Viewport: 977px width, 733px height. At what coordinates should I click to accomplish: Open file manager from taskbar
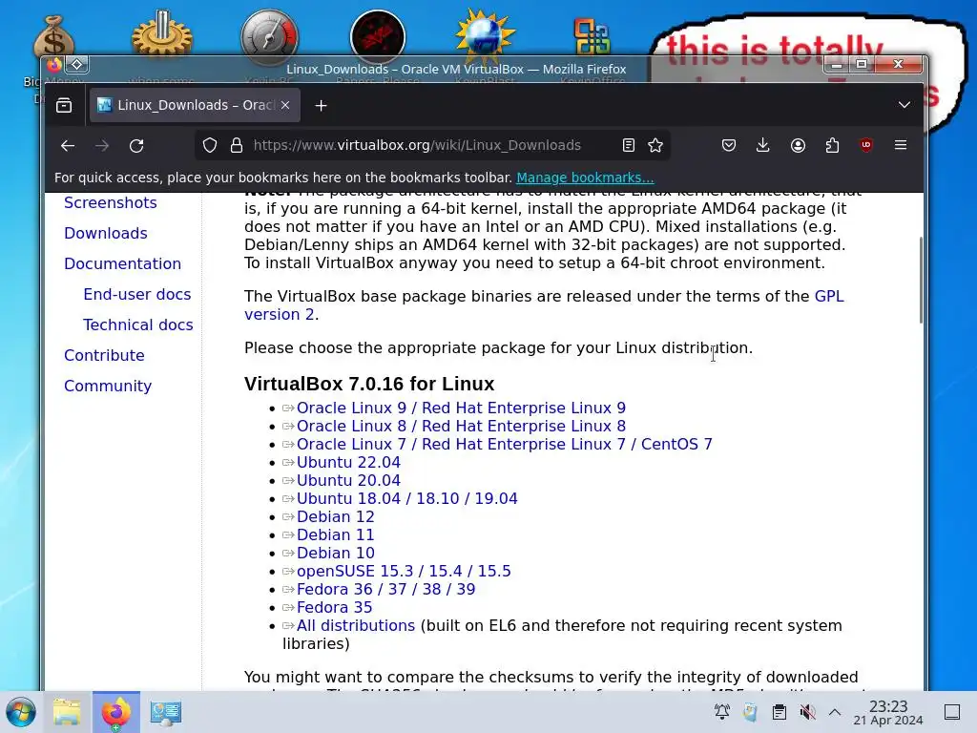coord(67,712)
